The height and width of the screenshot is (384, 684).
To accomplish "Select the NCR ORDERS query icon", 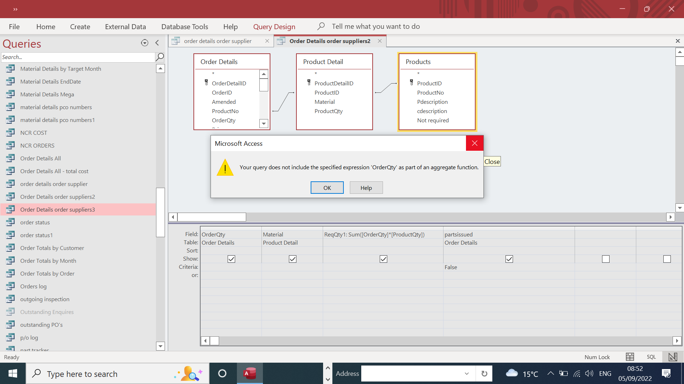I will coord(10,145).
